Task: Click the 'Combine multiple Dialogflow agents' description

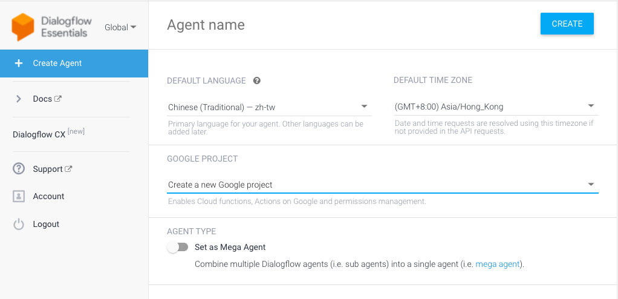Action: pyautogui.click(x=359, y=264)
